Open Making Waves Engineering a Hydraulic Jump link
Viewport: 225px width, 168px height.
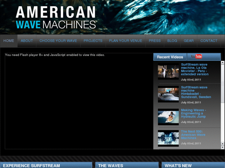point(193,113)
